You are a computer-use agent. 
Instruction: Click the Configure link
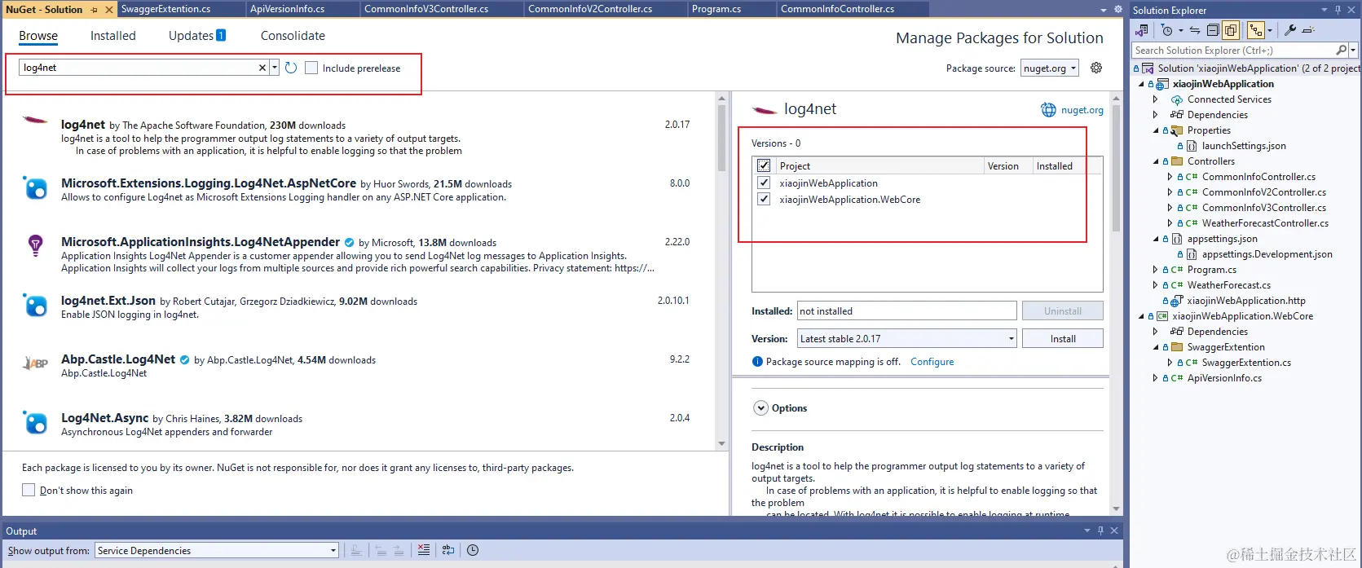click(x=932, y=362)
